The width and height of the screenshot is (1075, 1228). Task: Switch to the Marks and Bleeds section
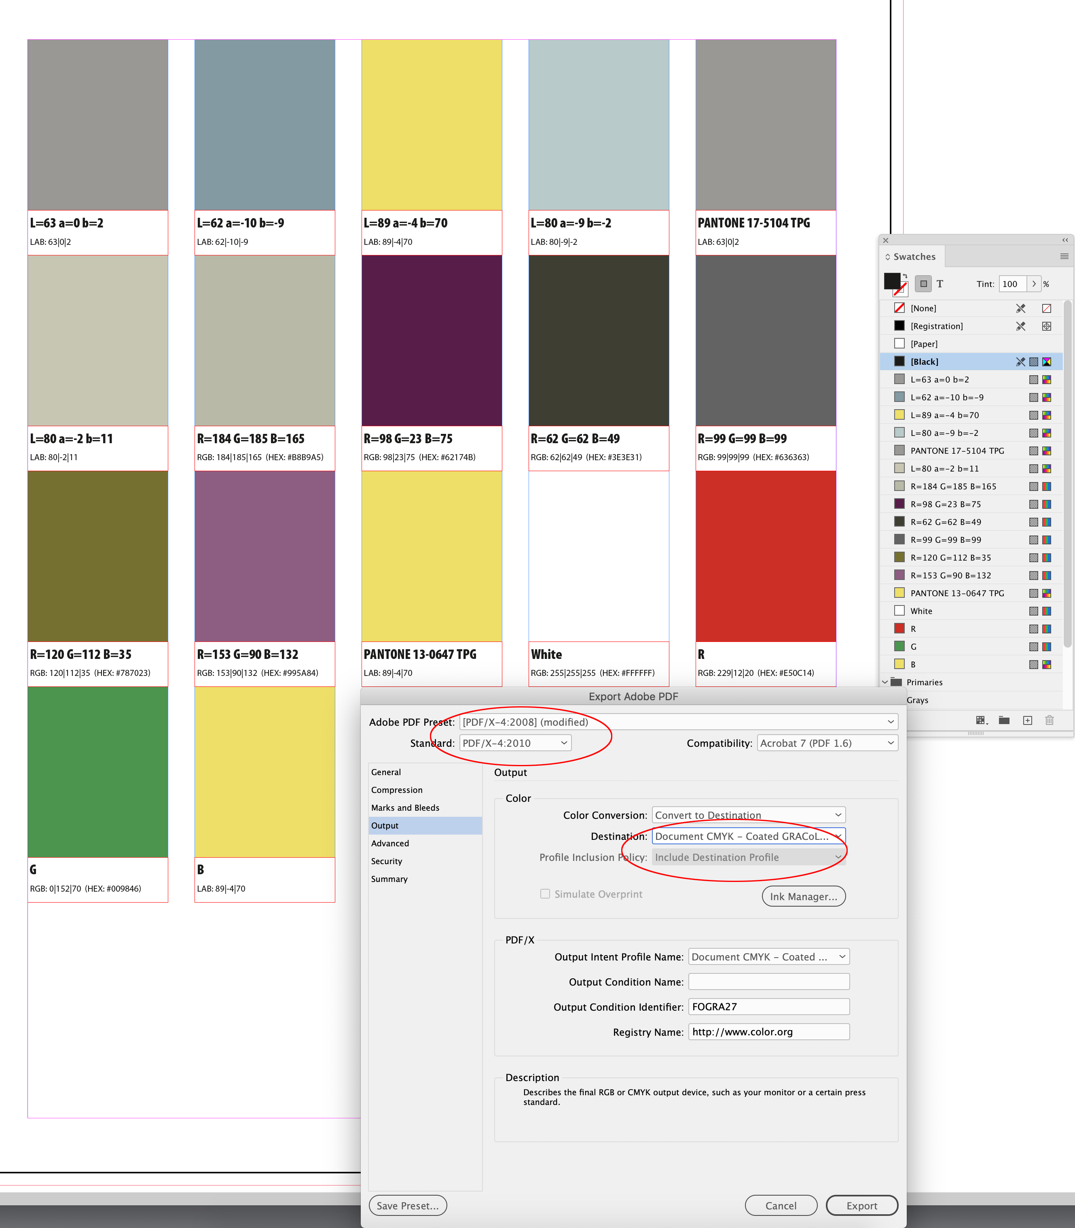(406, 807)
